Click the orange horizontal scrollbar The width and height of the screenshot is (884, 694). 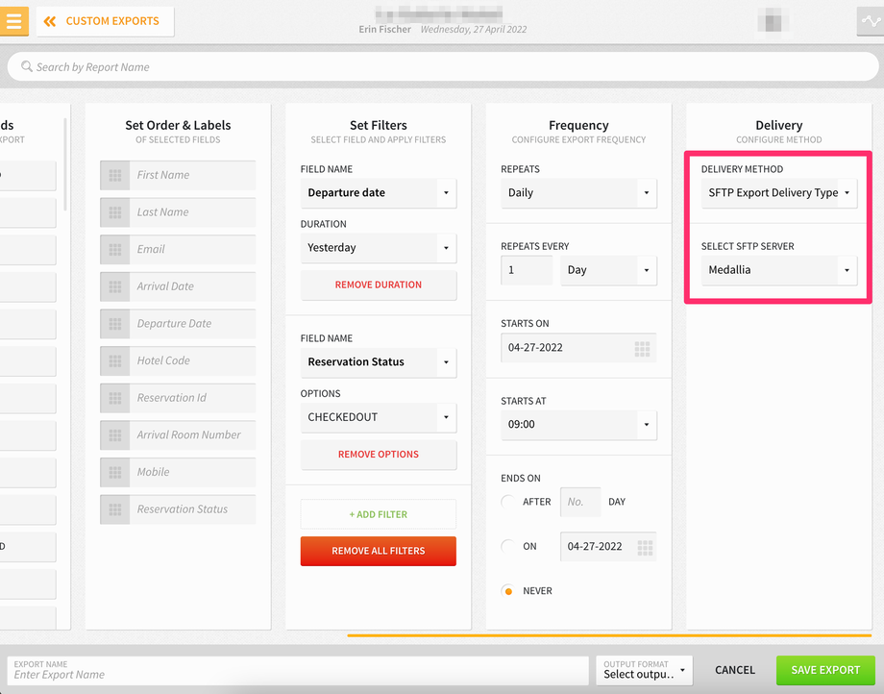click(x=609, y=635)
